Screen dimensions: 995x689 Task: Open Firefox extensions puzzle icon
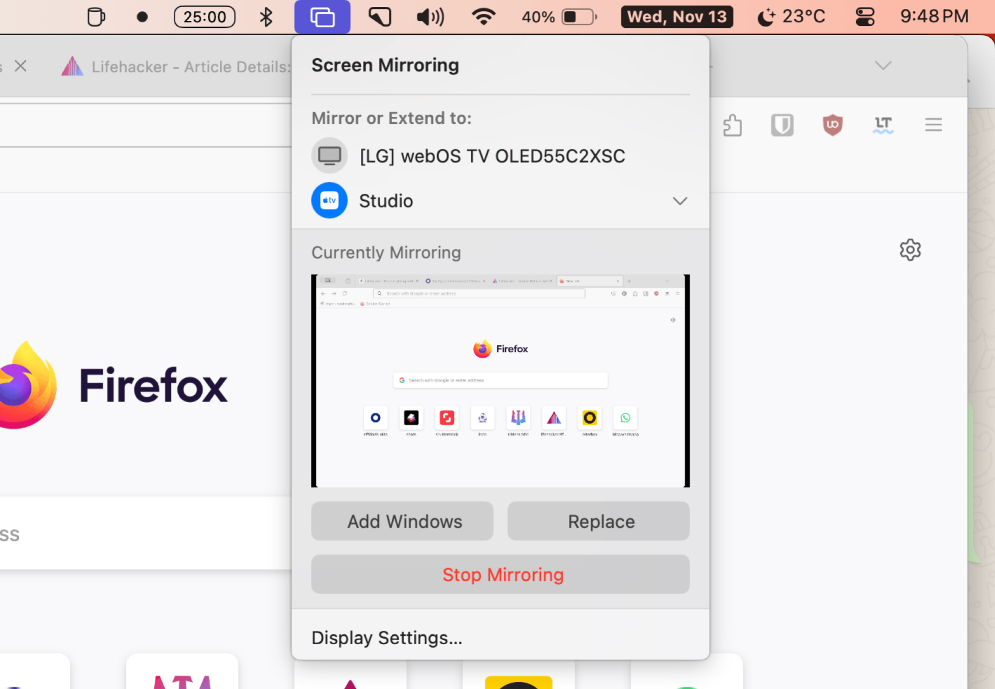732,125
